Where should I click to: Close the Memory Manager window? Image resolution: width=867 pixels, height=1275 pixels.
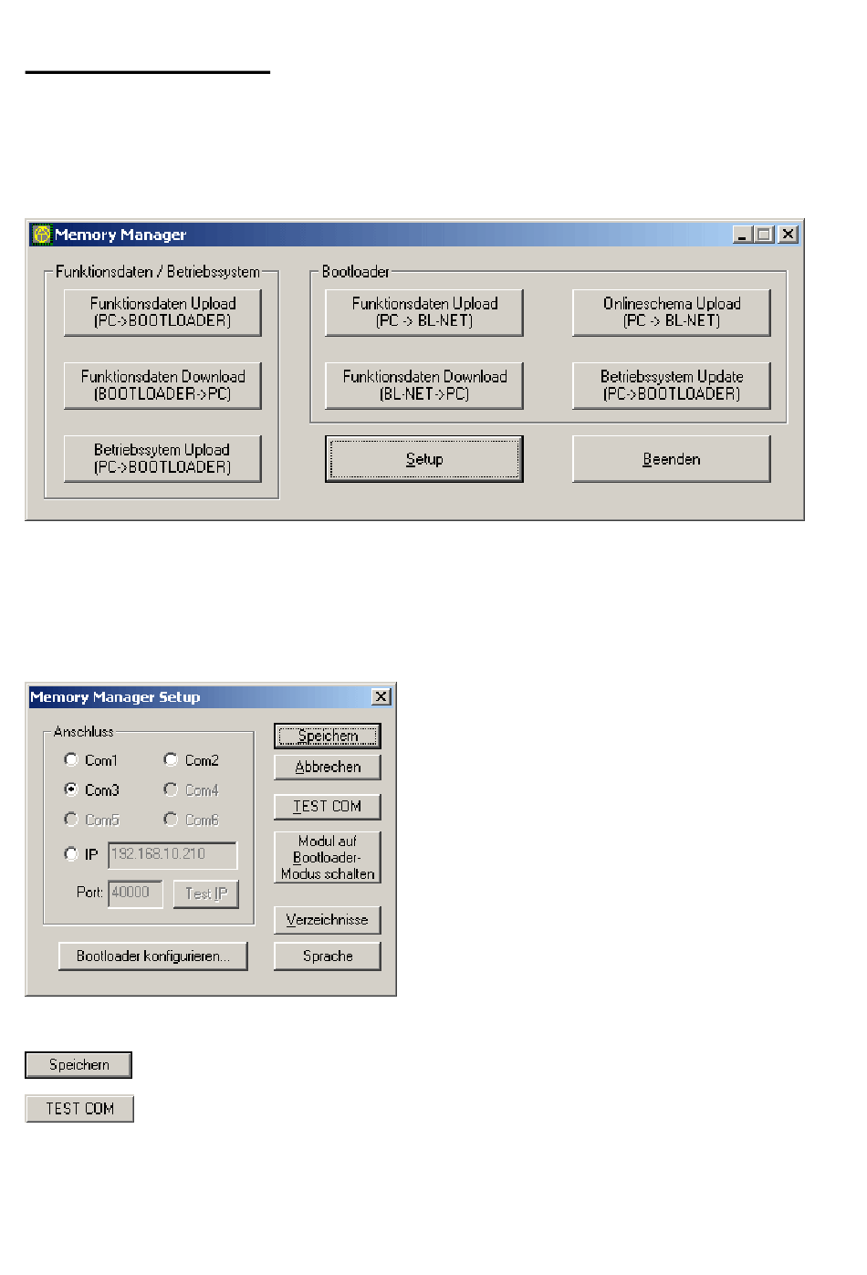click(x=788, y=235)
